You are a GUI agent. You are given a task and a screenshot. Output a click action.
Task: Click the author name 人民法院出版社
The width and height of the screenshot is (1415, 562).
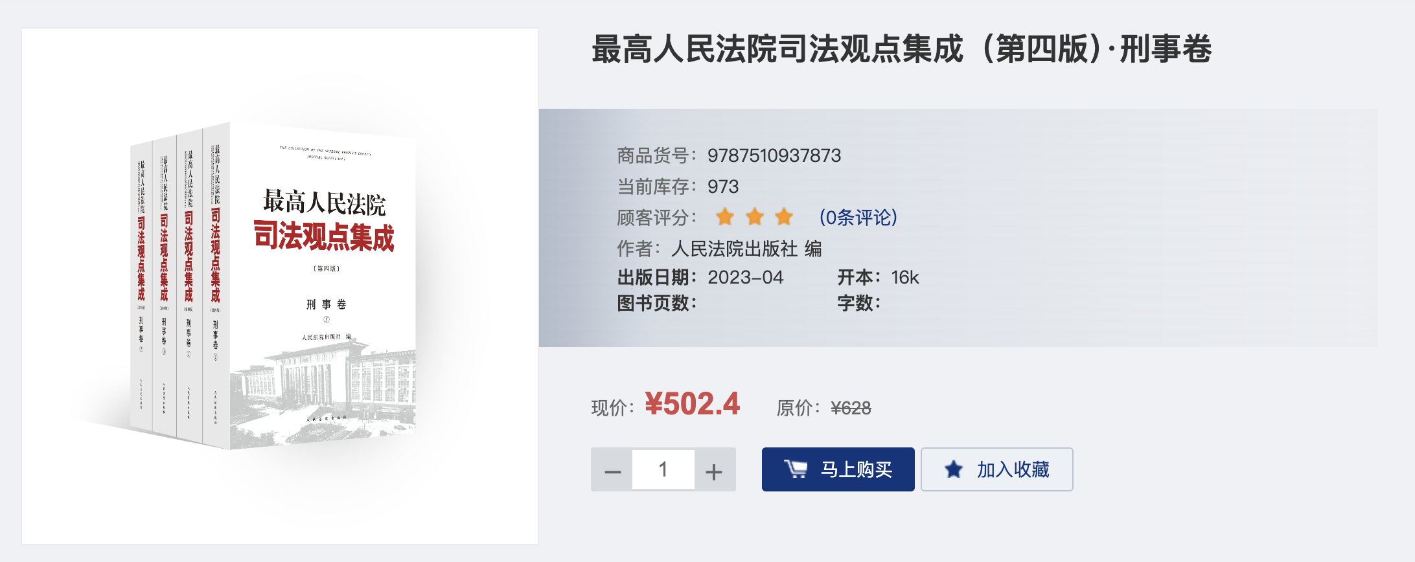[735, 249]
